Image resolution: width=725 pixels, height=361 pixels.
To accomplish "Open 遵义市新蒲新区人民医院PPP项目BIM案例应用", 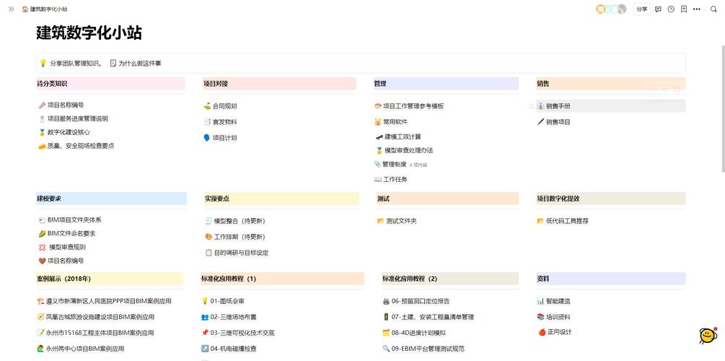I will coord(105,301).
